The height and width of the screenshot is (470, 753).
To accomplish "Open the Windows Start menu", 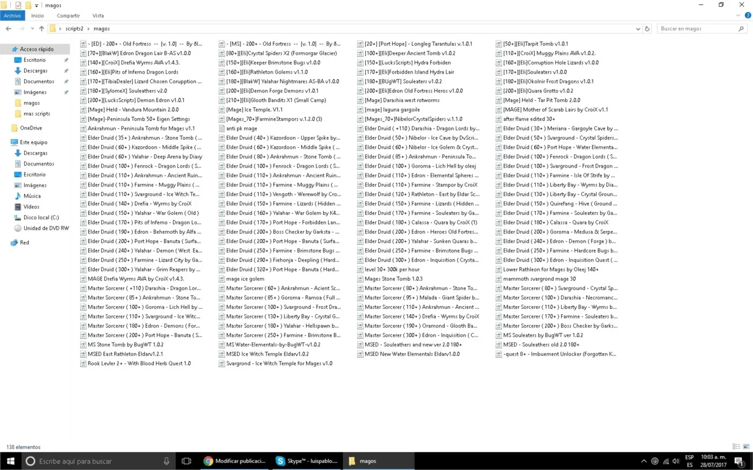I will [x=10, y=461].
